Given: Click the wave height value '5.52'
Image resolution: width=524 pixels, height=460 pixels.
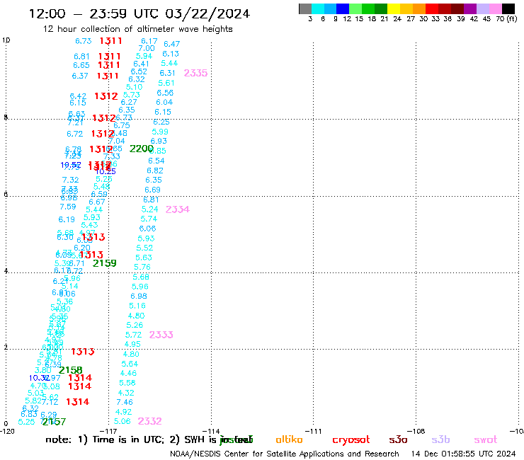Looking at the screenshot, I should (x=144, y=248).
